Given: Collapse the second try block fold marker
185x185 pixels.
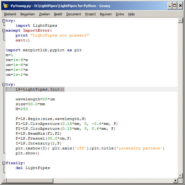Looking at the screenshot, I should (4, 84).
